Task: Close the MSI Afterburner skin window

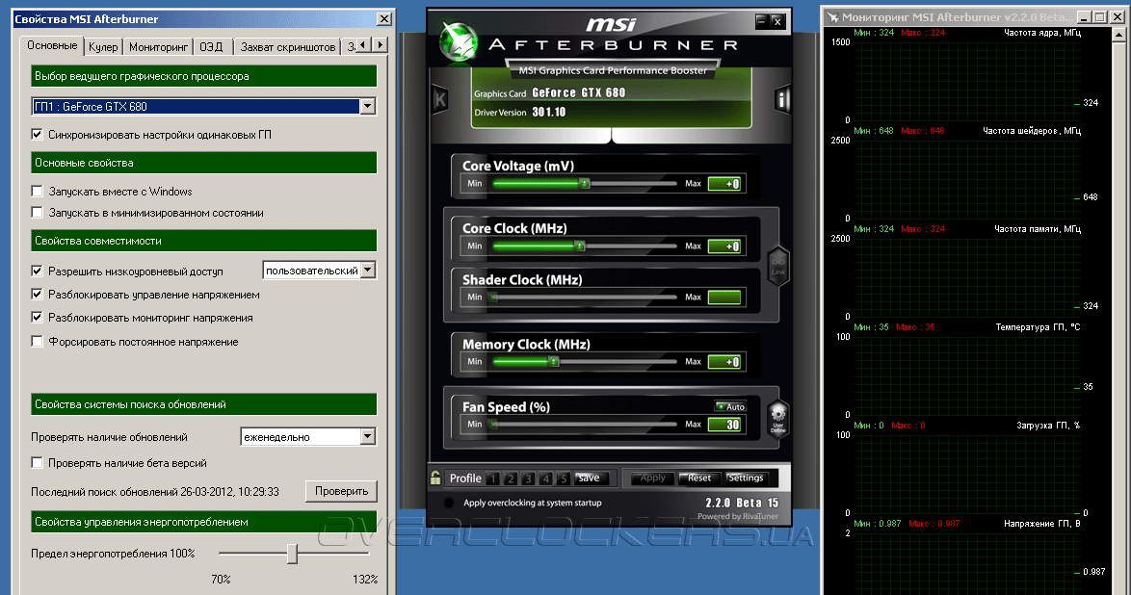Action: click(x=777, y=21)
